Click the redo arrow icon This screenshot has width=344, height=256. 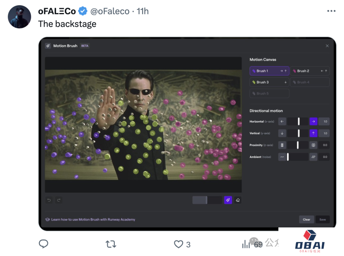59,200
